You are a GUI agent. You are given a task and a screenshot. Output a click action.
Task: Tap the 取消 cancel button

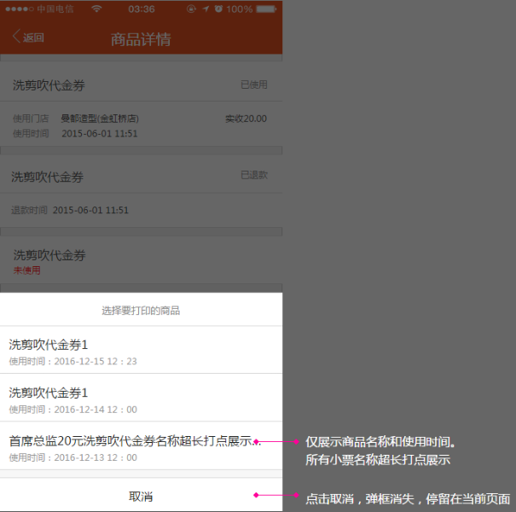click(142, 496)
